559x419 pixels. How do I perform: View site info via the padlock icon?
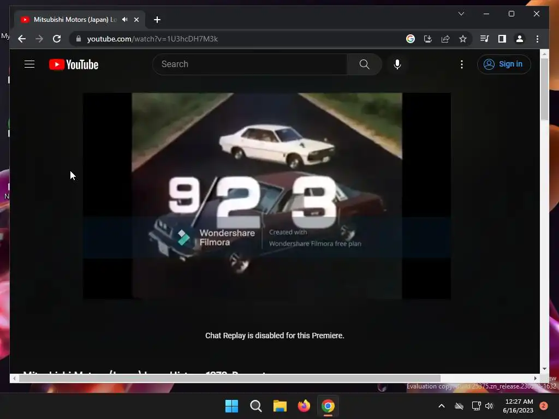(x=79, y=39)
